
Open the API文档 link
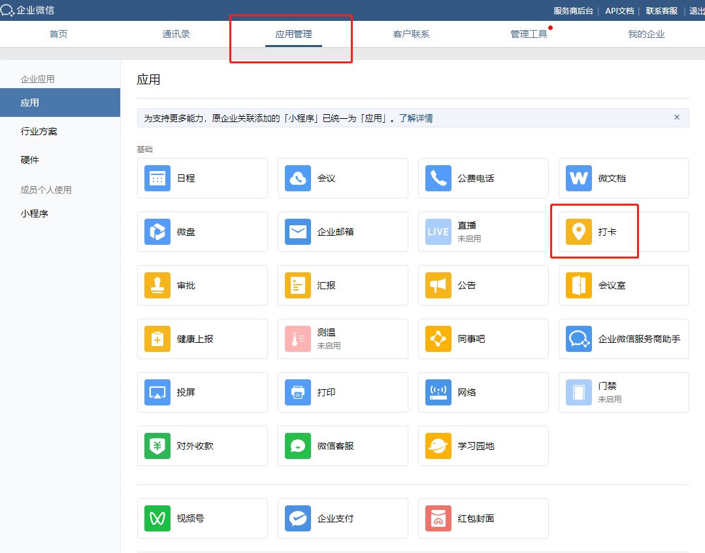pos(619,11)
